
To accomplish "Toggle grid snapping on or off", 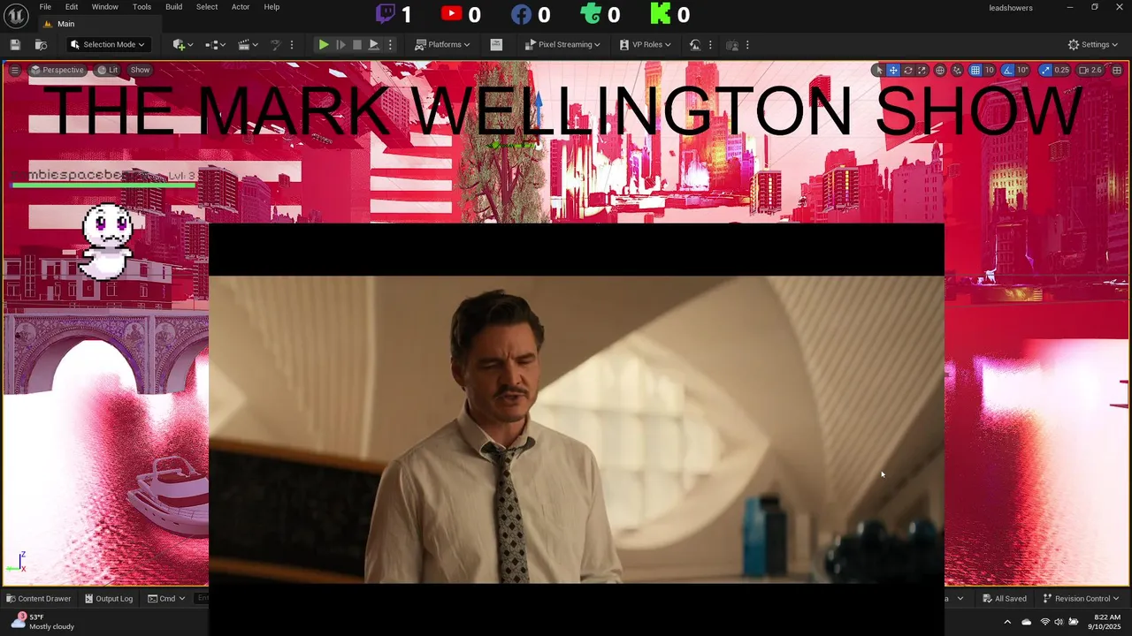I will [975, 70].
